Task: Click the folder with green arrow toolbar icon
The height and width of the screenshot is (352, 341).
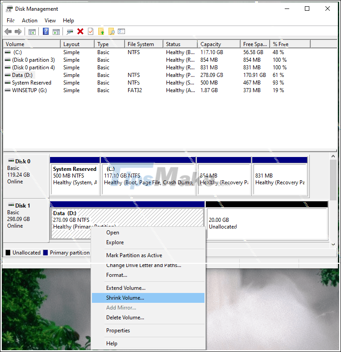Action: coord(101,31)
